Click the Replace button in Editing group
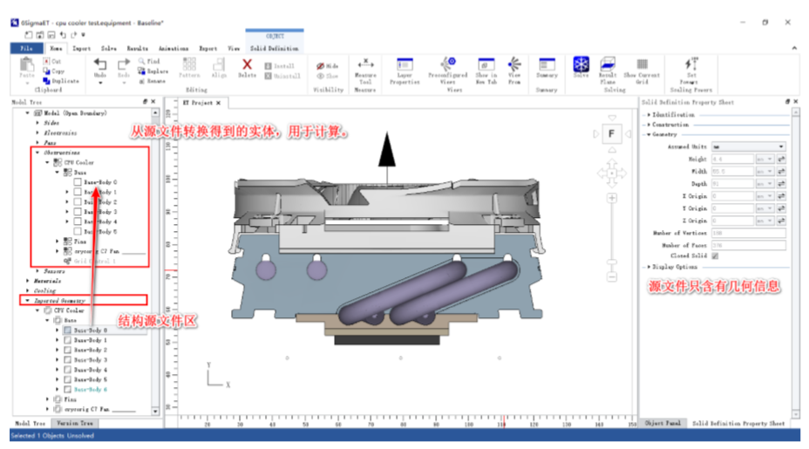 [153, 71]
